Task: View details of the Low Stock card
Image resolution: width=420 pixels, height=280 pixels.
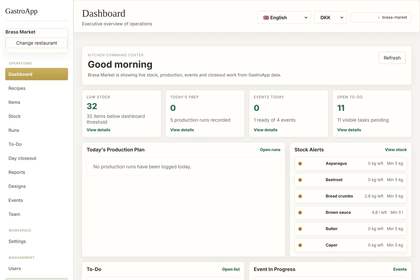Action: coord(98,130)
